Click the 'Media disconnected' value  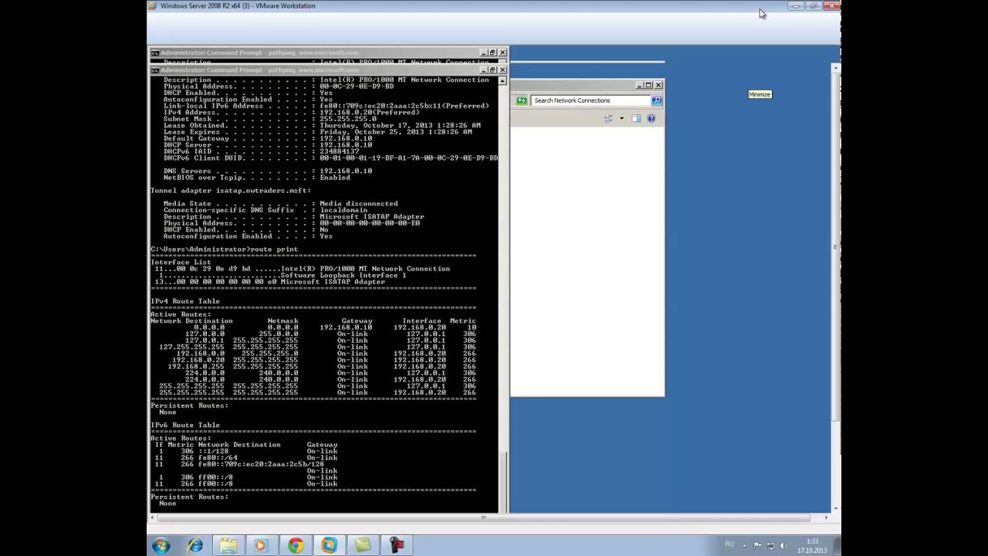359,204
